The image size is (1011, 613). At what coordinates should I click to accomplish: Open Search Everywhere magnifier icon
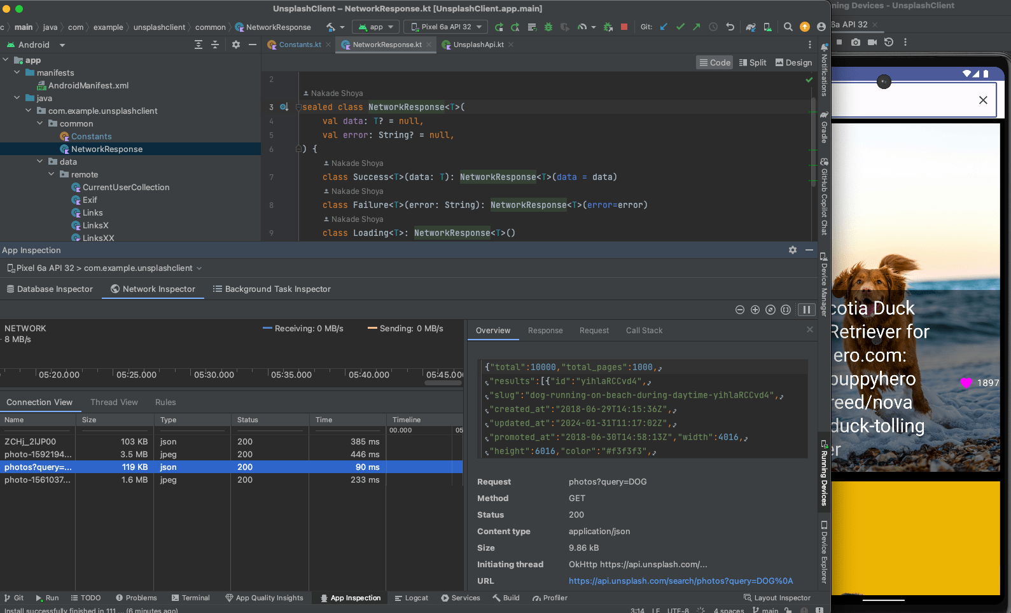point(788,27)
